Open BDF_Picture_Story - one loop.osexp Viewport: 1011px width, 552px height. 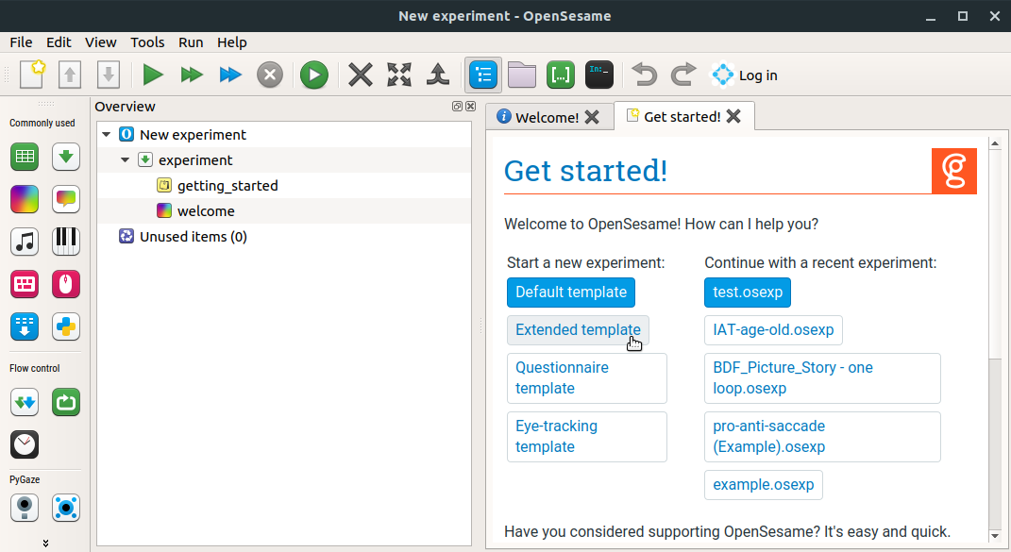822,377
